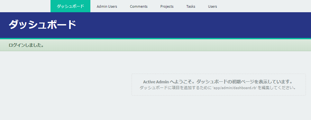This screenshot has width=311, height=120.
Task: Navigate to Projects in the top menu
Action: 167,6
